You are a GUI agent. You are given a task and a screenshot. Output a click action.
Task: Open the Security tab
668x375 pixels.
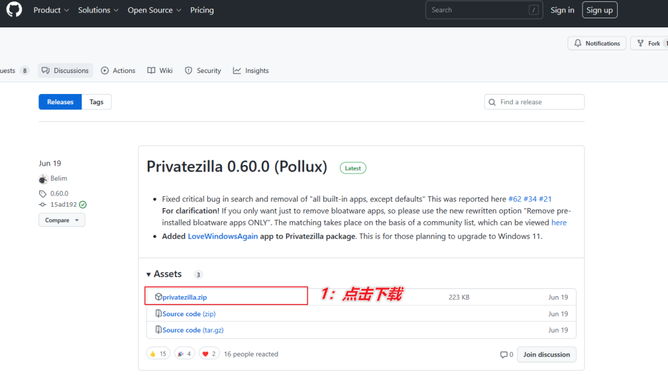pos(203,70)
